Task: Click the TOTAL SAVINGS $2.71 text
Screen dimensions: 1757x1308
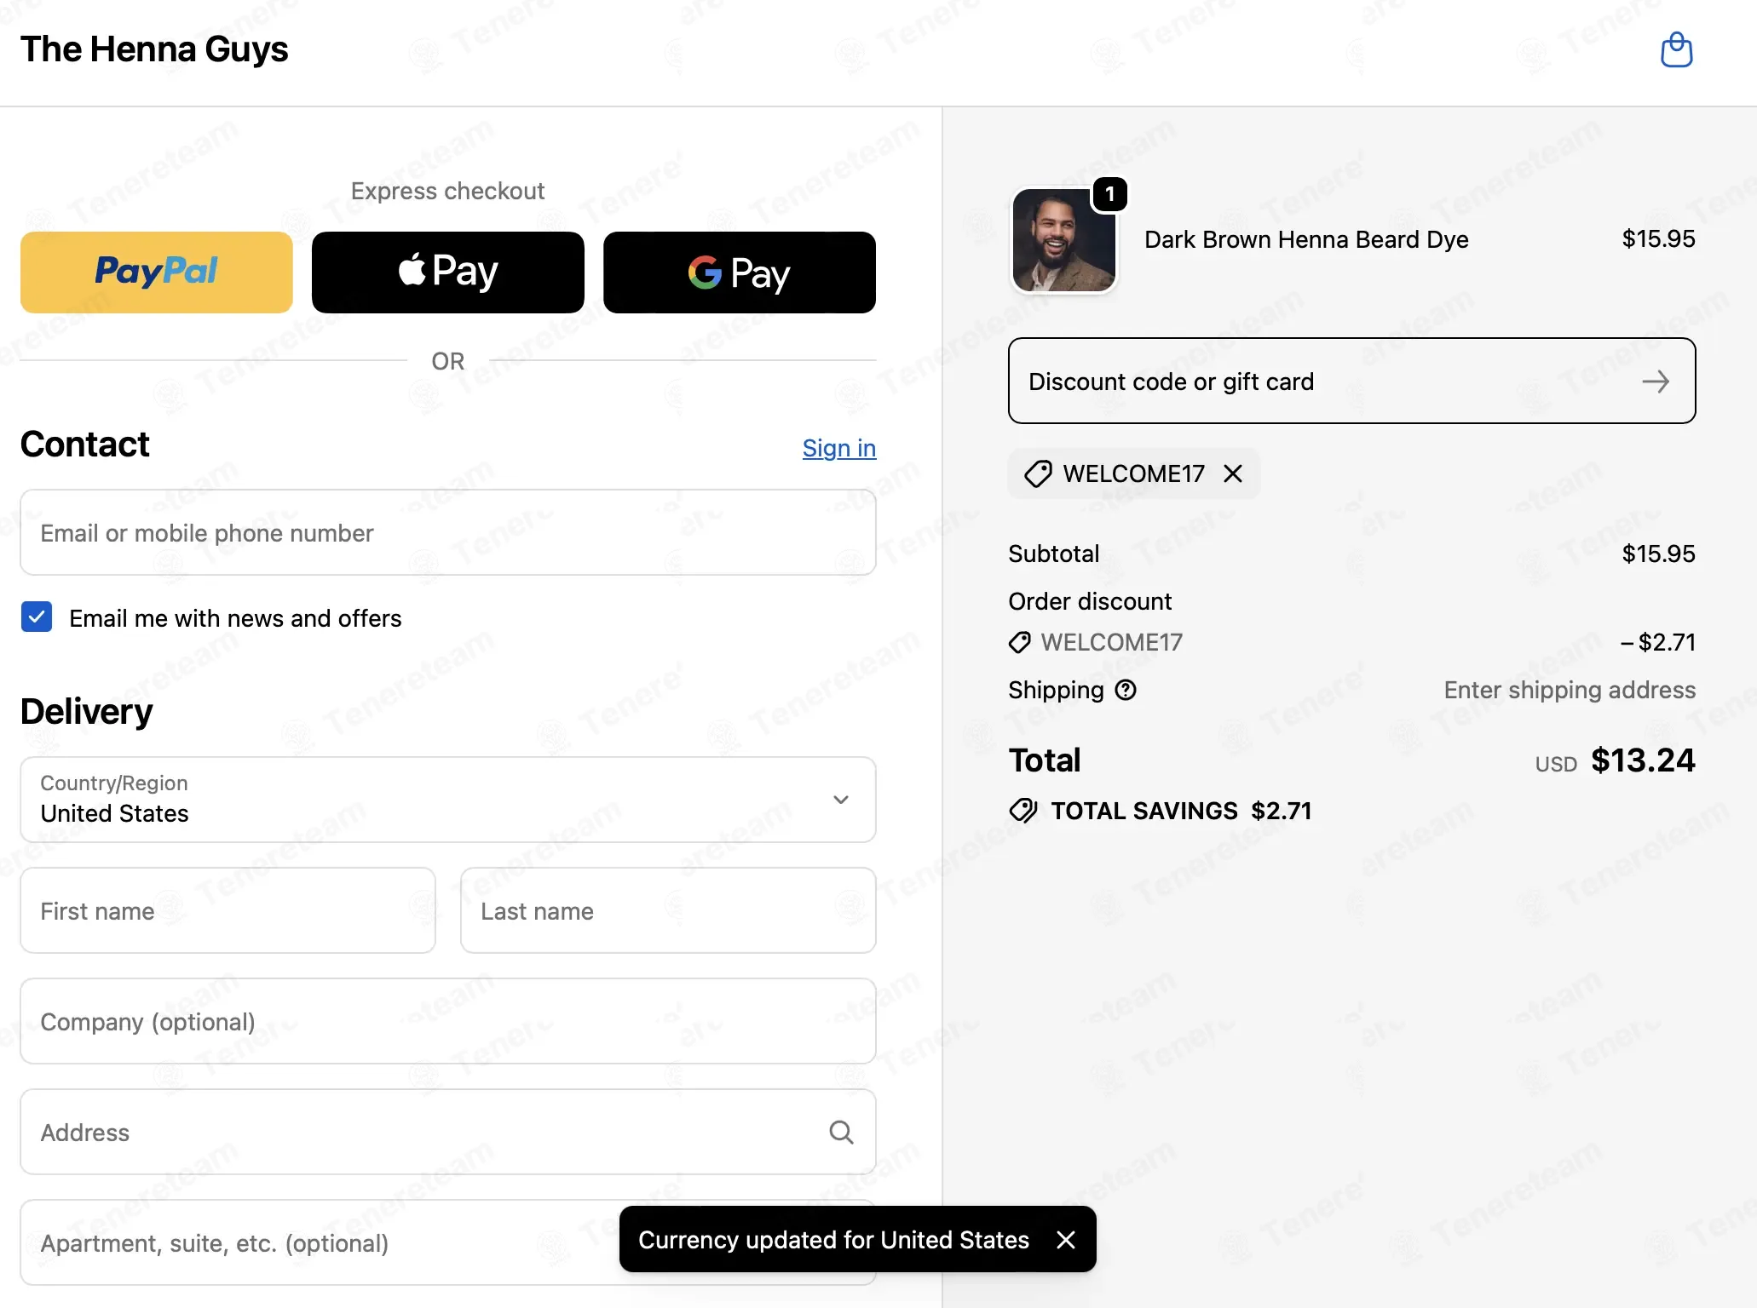Action: pos(1181,811)
